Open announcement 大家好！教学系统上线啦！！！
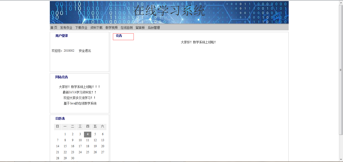Viewport: 343px width, 162px height. click(79, 87)
